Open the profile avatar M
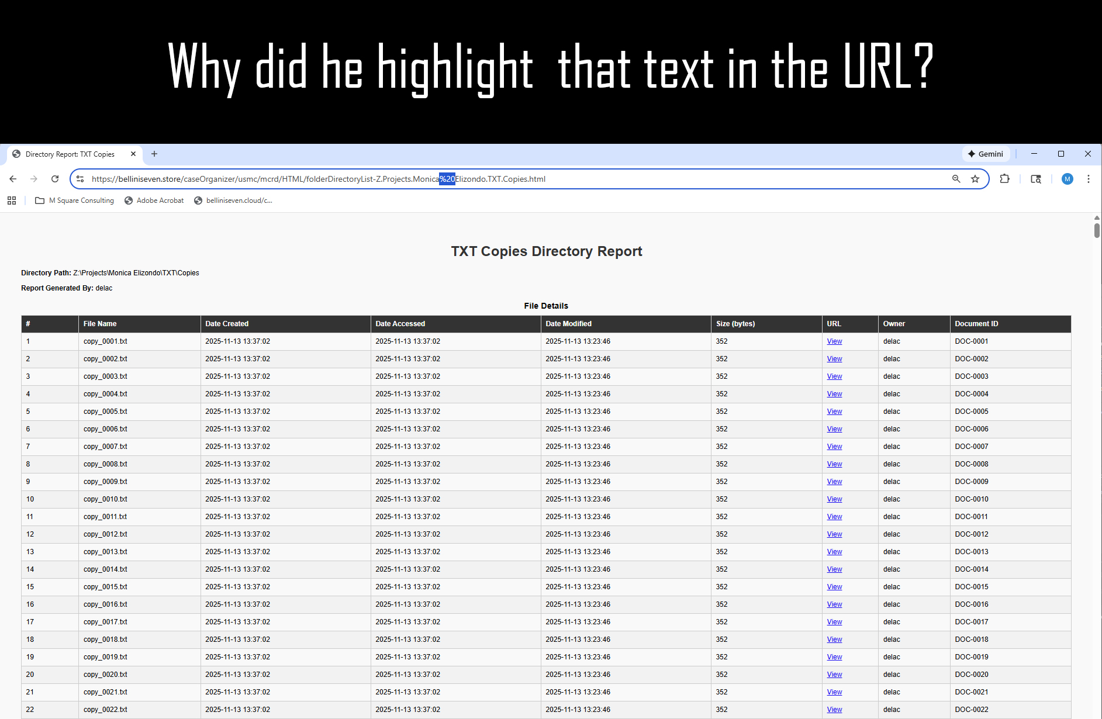 (x=1067, y=179)
